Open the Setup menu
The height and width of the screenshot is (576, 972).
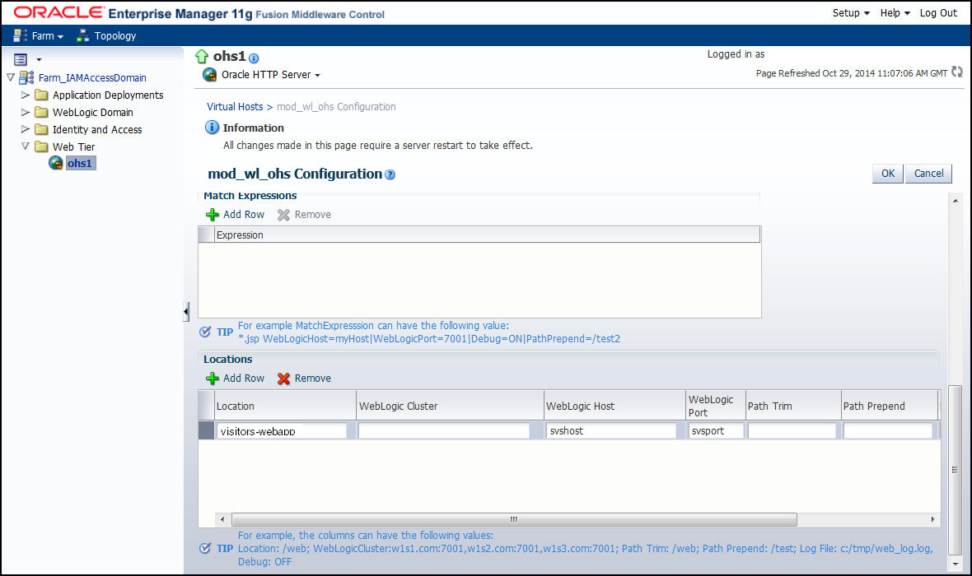850,13
